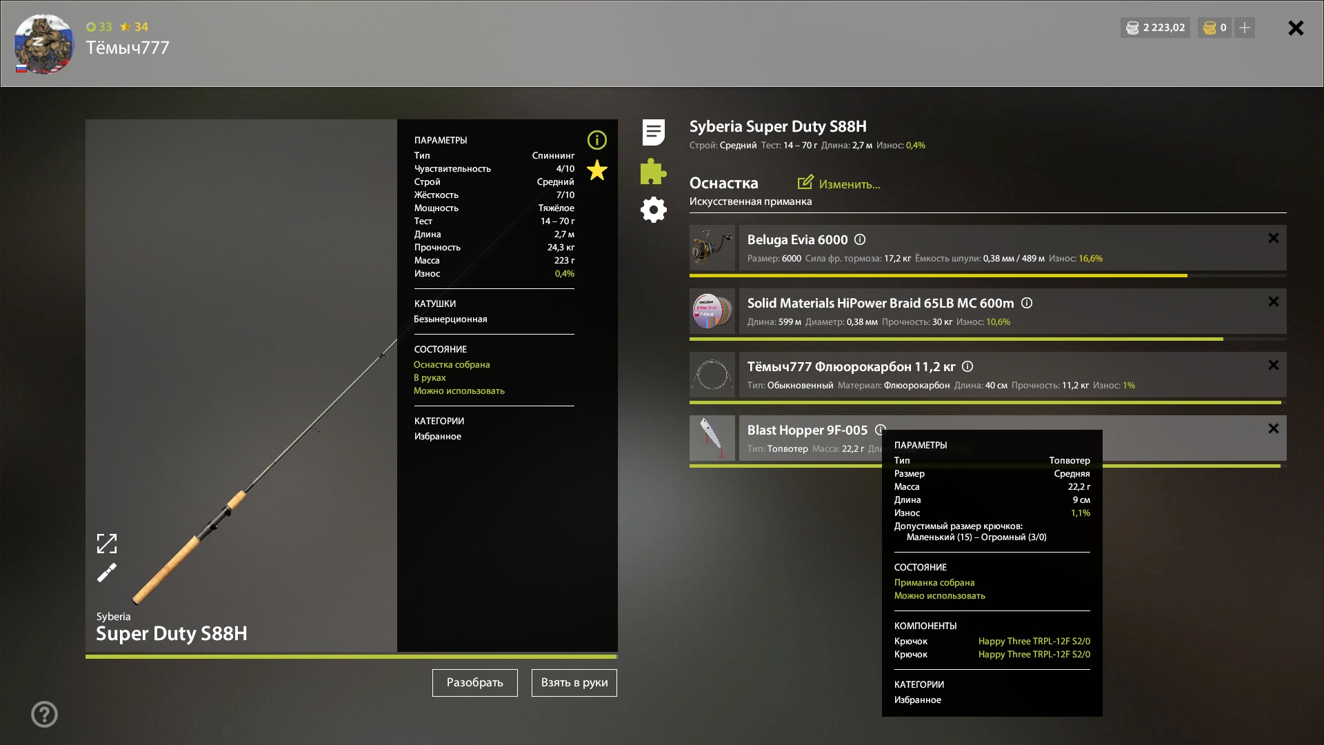Click the silver coins balance 2 223,02
This screenshot has height=745, width=1324.
pyautogui.click(x=1155, y=28)
